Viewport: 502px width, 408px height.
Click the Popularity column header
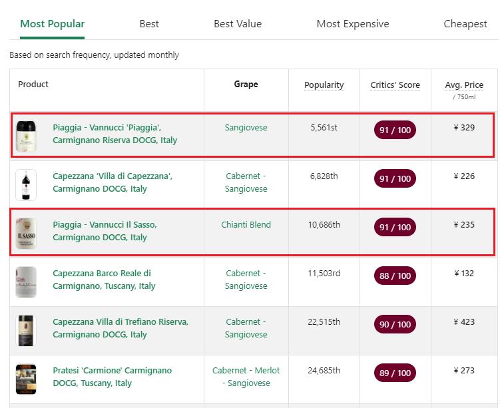[324, 85]
